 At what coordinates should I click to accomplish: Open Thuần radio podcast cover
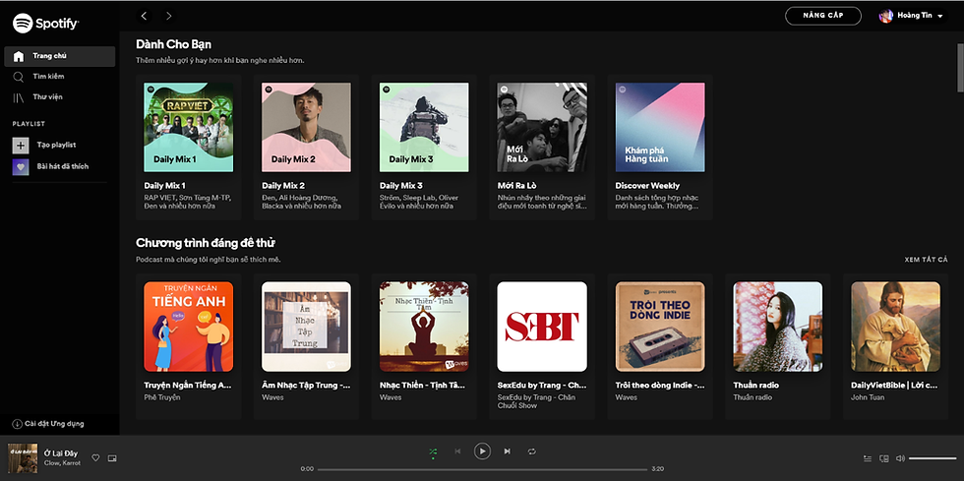click(778, 327)
